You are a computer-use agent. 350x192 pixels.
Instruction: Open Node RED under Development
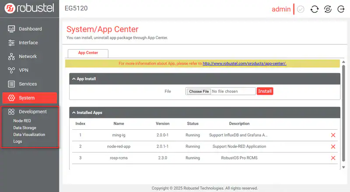(22, 121)
